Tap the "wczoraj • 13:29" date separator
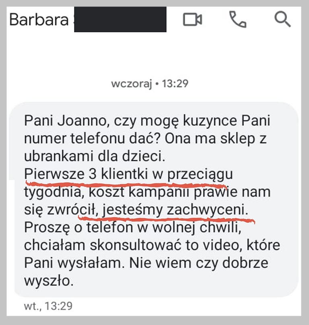The height and width of the screenshot is (325, 309). pos(150,84)
